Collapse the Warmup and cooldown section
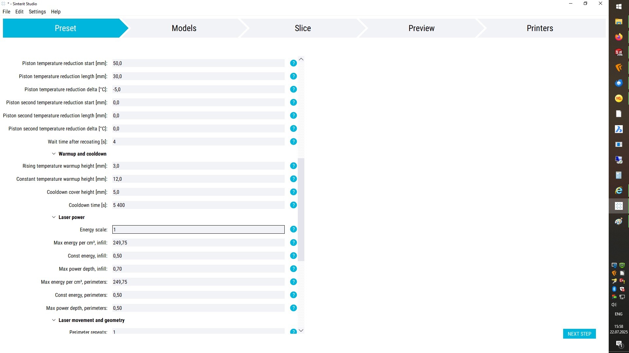 coord(54,154)
